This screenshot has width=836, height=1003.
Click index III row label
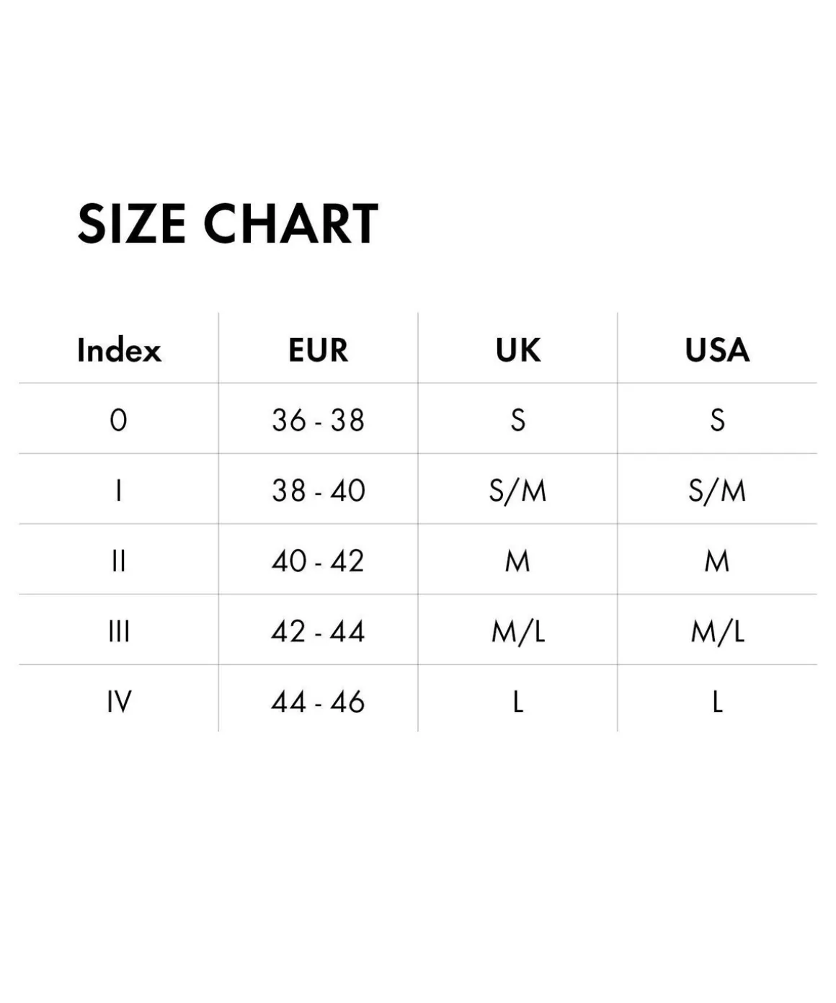click(x=119, y=631)
